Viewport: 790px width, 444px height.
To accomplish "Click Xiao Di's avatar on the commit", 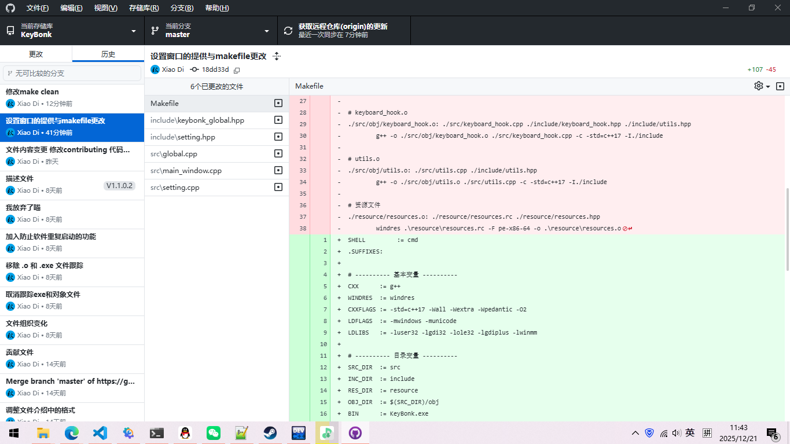I will pos(155,69).
